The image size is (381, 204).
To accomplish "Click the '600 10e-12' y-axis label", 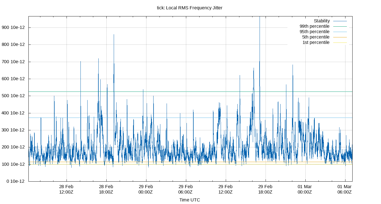I will tap(13, 79).
